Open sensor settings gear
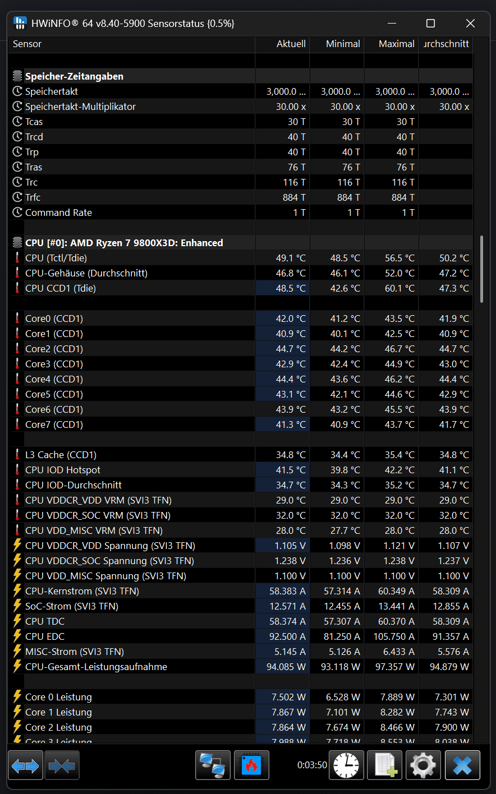Image resolution: width=496 pixels, height=794 pixels. (423, 765)
